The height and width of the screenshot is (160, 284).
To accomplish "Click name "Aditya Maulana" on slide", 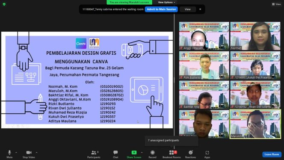I will point(62,121).
